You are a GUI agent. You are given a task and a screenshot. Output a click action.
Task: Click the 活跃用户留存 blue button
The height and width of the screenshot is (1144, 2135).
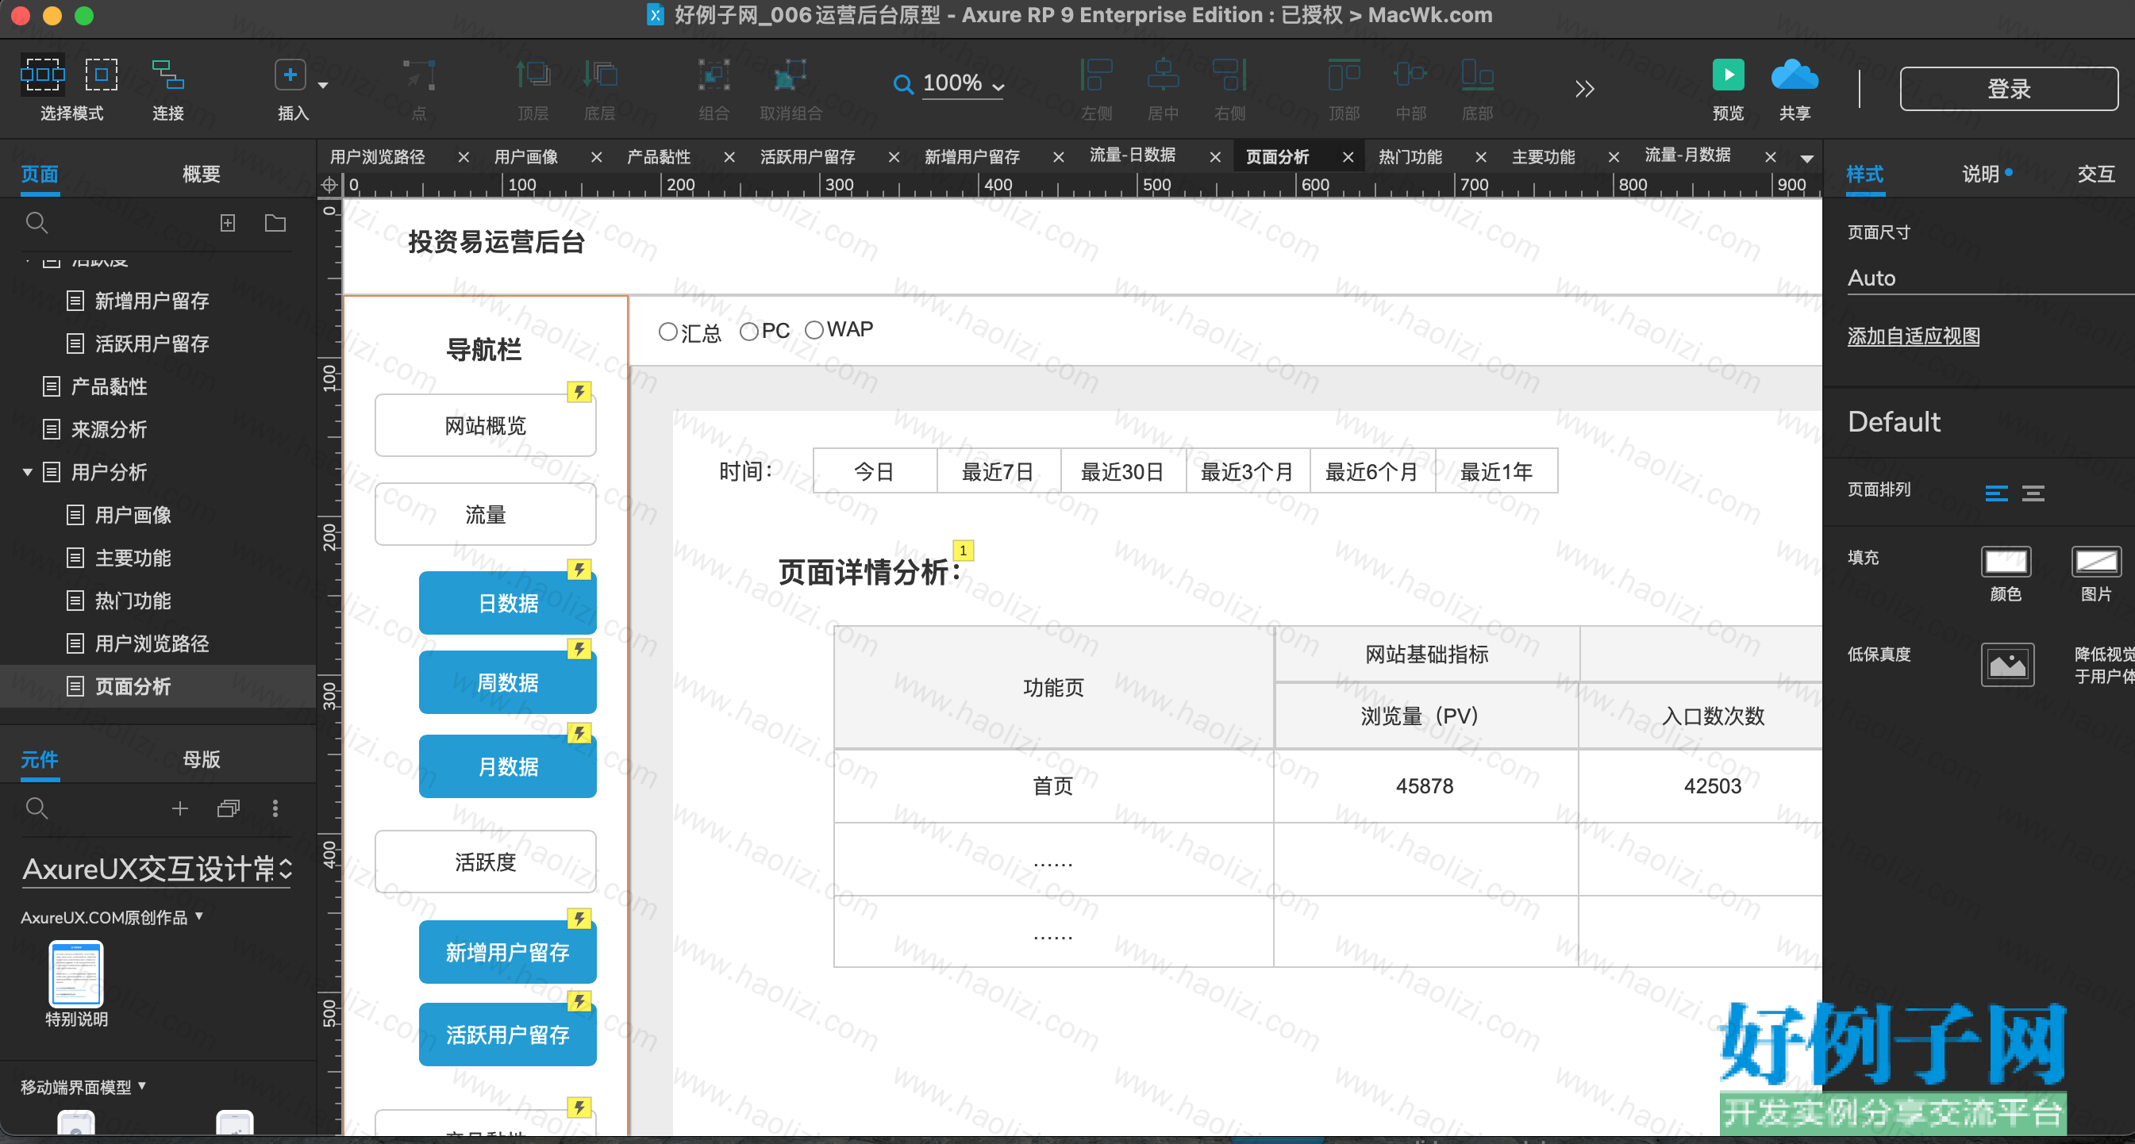tap(508, 1035)
